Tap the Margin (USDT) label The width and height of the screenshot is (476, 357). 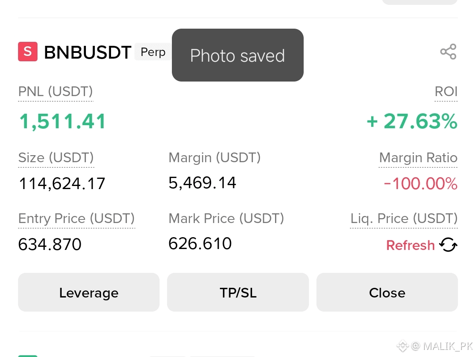(x=214, y=157)
